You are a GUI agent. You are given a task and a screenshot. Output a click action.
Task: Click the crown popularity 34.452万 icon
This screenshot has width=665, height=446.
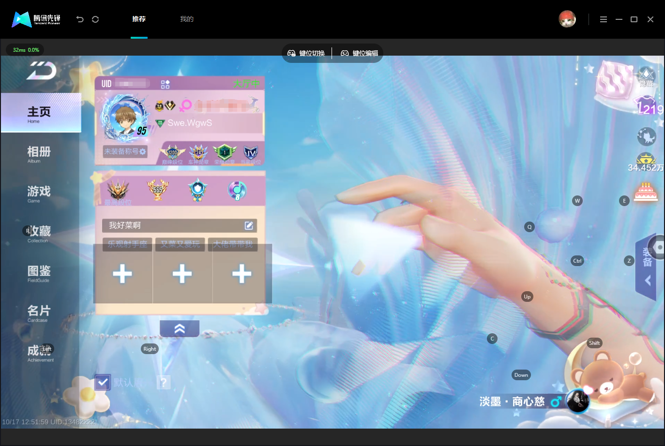pyautogui.click(x=646, y=163)
